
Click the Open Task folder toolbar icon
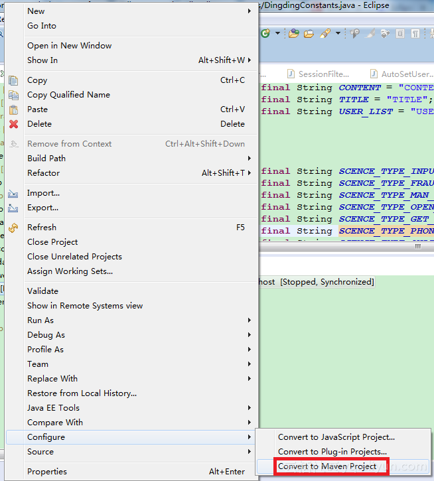[x=309, y=33]
